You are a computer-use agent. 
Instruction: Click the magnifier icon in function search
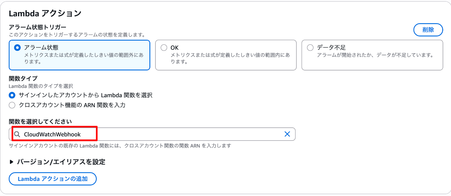[x=17, y=134]
